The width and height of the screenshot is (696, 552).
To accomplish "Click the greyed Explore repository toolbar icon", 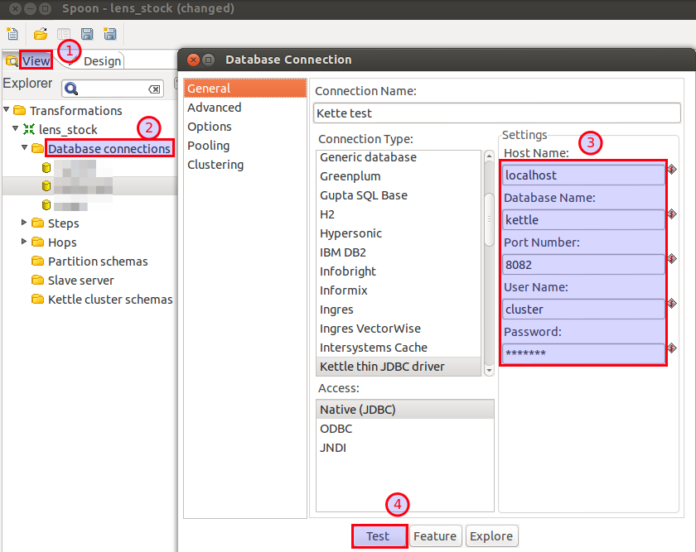I will click(64, 34).
